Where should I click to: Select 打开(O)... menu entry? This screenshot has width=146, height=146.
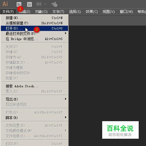point(34,28)
